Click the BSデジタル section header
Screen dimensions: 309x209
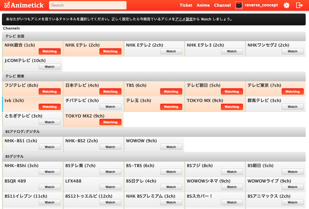coord(154,157)
